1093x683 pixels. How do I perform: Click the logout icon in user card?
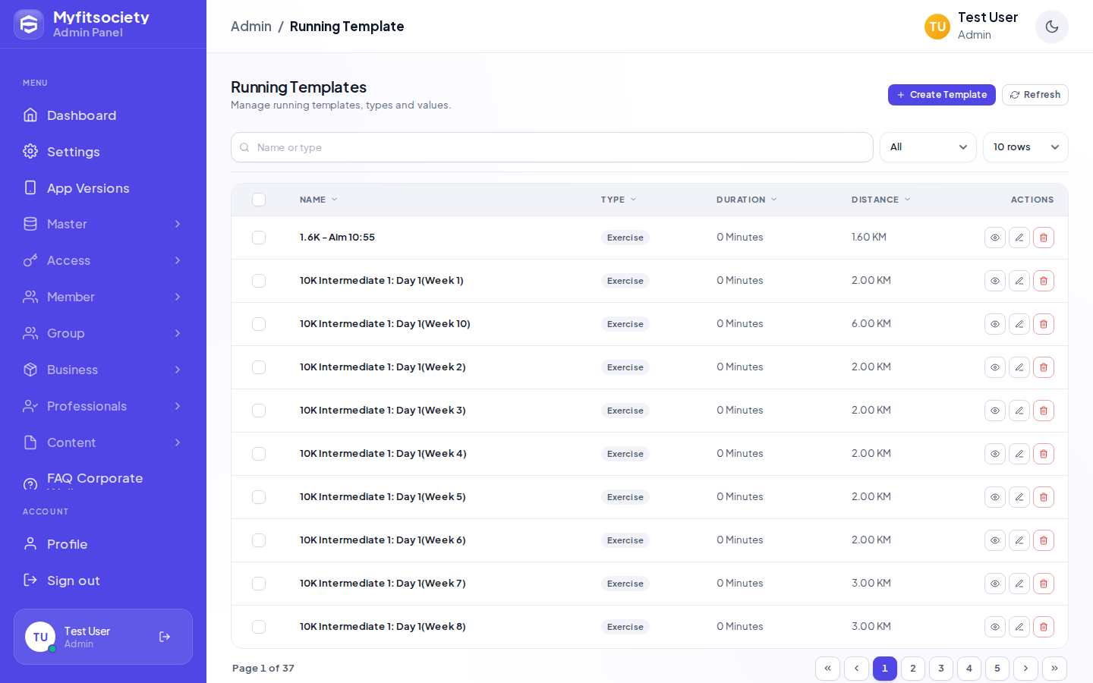tap(165, 637)
